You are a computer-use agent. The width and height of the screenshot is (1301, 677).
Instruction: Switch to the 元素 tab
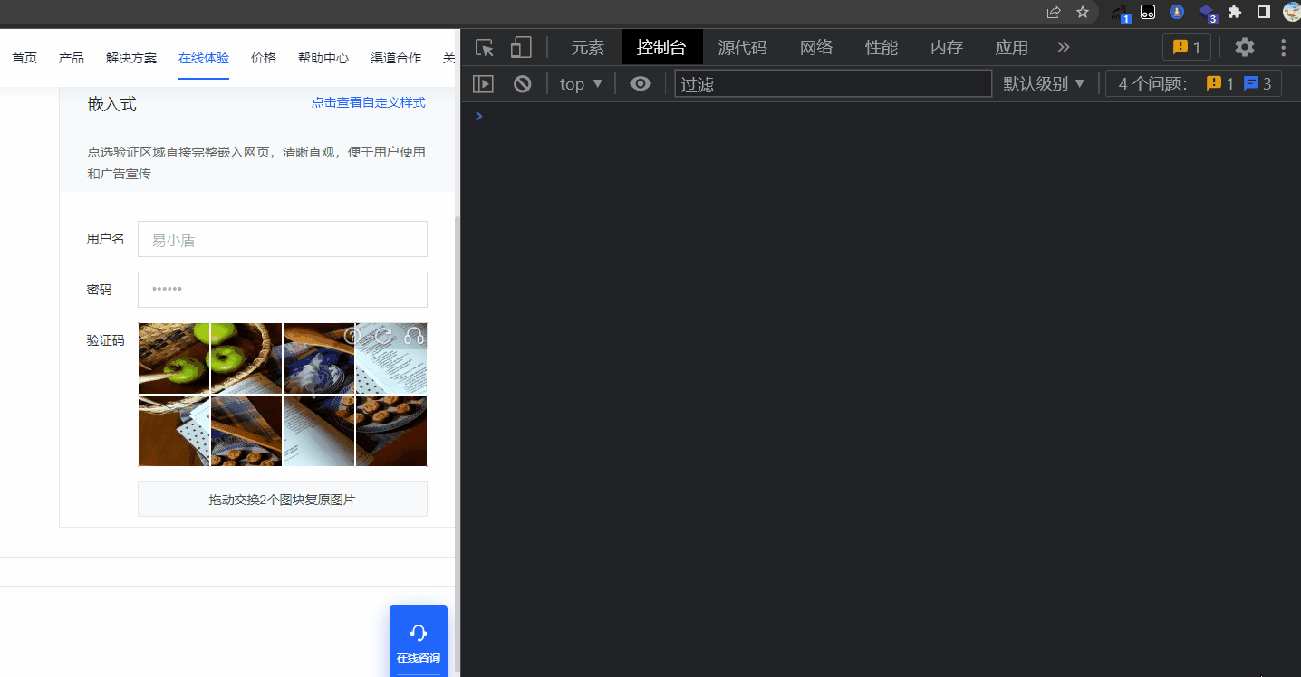(x=587, y=47)
